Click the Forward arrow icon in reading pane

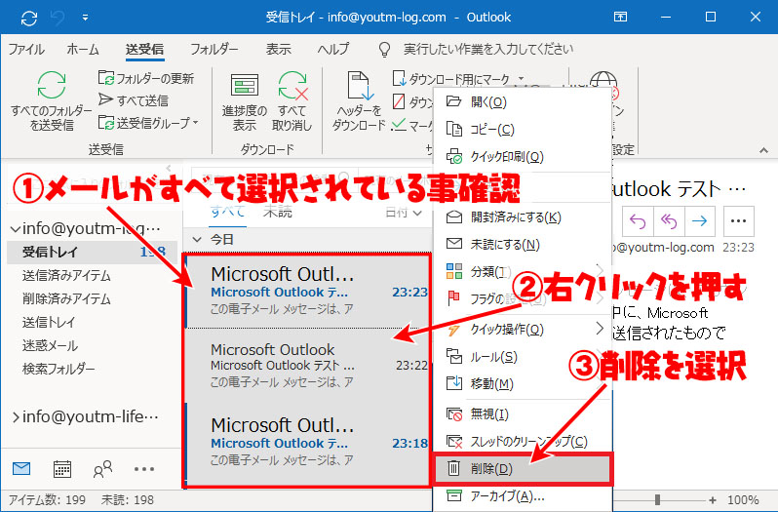(700, 221)
